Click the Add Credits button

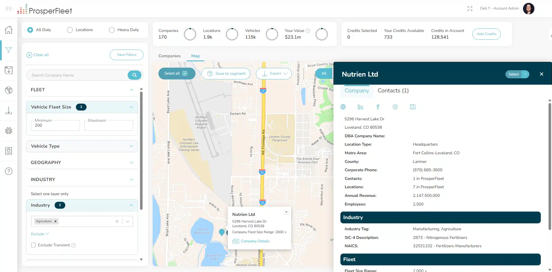[x=486, y=34]
